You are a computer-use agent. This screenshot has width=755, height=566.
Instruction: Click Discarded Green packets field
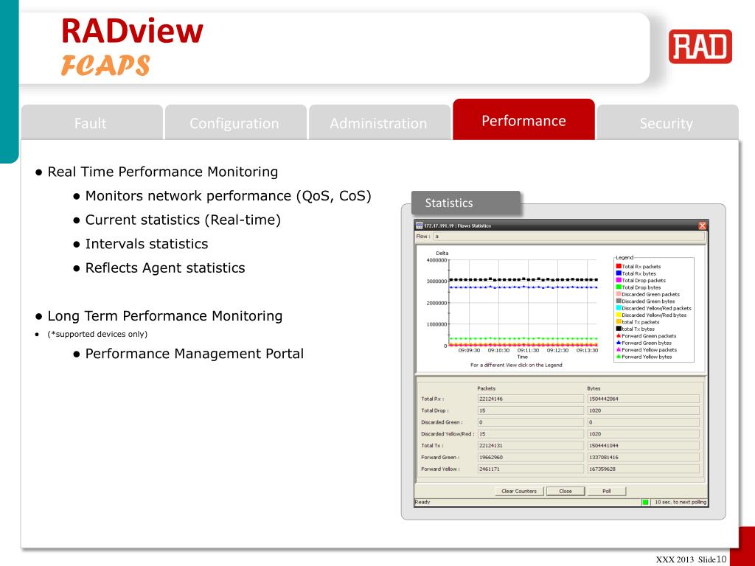coord(530,422)
